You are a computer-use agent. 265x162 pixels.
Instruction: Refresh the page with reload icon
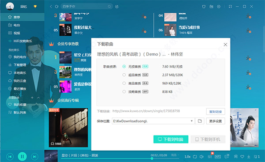coord(57,7)
